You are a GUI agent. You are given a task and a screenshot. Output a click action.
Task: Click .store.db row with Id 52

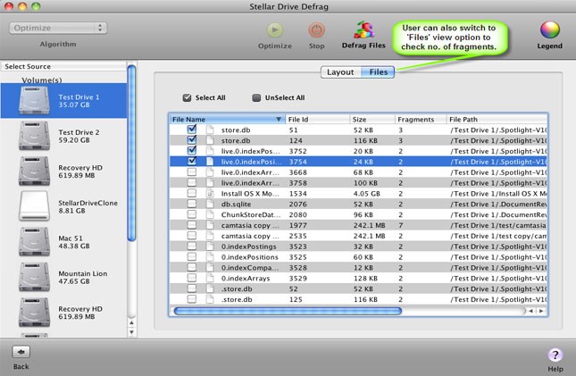(x=358, y=288)
